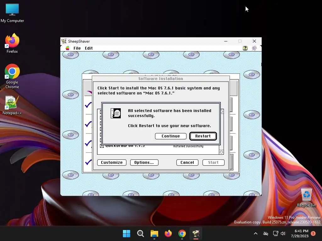Click the OneDrive cloud tray icon
This screenshot has width=322, height=241.
tap(266, 233)
